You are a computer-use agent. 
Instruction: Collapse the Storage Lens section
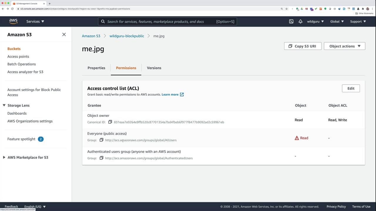[4, 105]
